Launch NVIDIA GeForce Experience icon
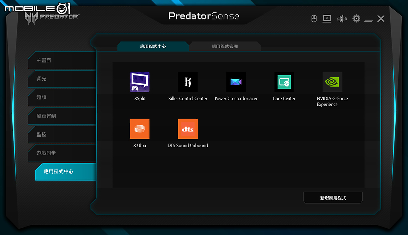Image resolution: width=408 pixels, height=235 pixels. (x=333, y=82)
